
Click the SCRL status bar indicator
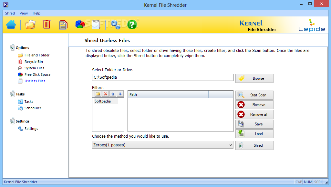coord(318,182)
